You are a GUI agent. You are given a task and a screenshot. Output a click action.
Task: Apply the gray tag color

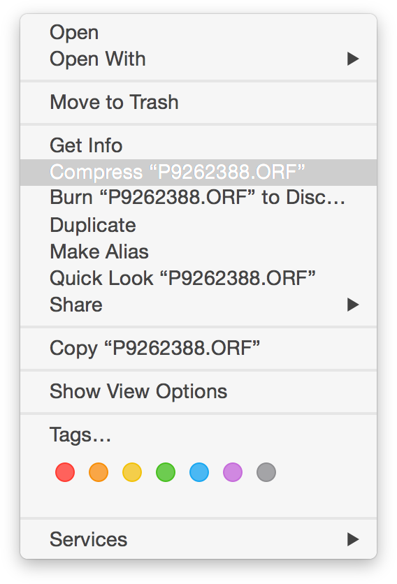coord(266,472)
